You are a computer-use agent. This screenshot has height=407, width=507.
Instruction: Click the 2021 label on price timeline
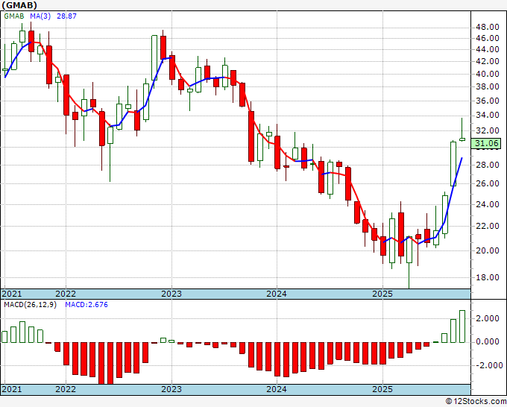12,294
